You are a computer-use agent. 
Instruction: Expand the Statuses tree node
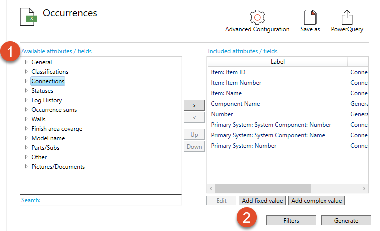(x=27, y=91)
